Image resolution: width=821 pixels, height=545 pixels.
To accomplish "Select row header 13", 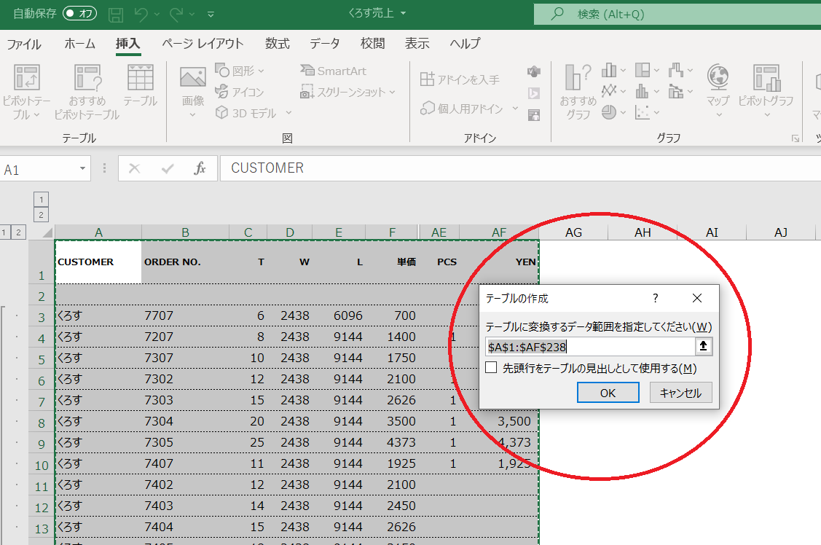I will tap(42, 528).
